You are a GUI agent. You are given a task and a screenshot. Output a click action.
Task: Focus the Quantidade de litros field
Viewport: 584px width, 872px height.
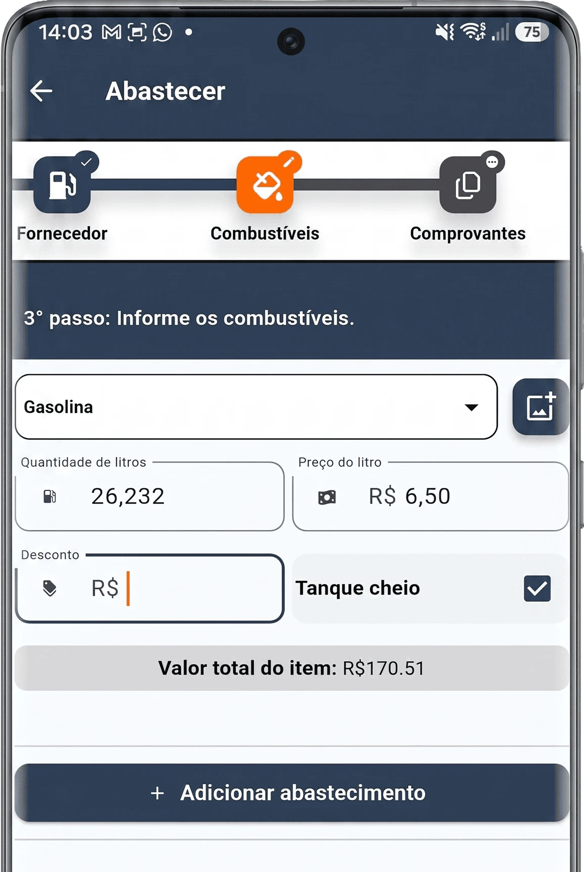point(150,496)
